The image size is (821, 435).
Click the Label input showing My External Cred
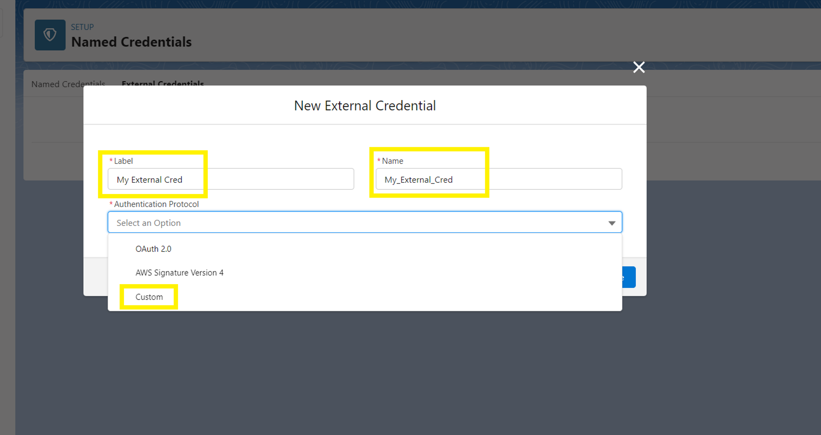(230, 179)
